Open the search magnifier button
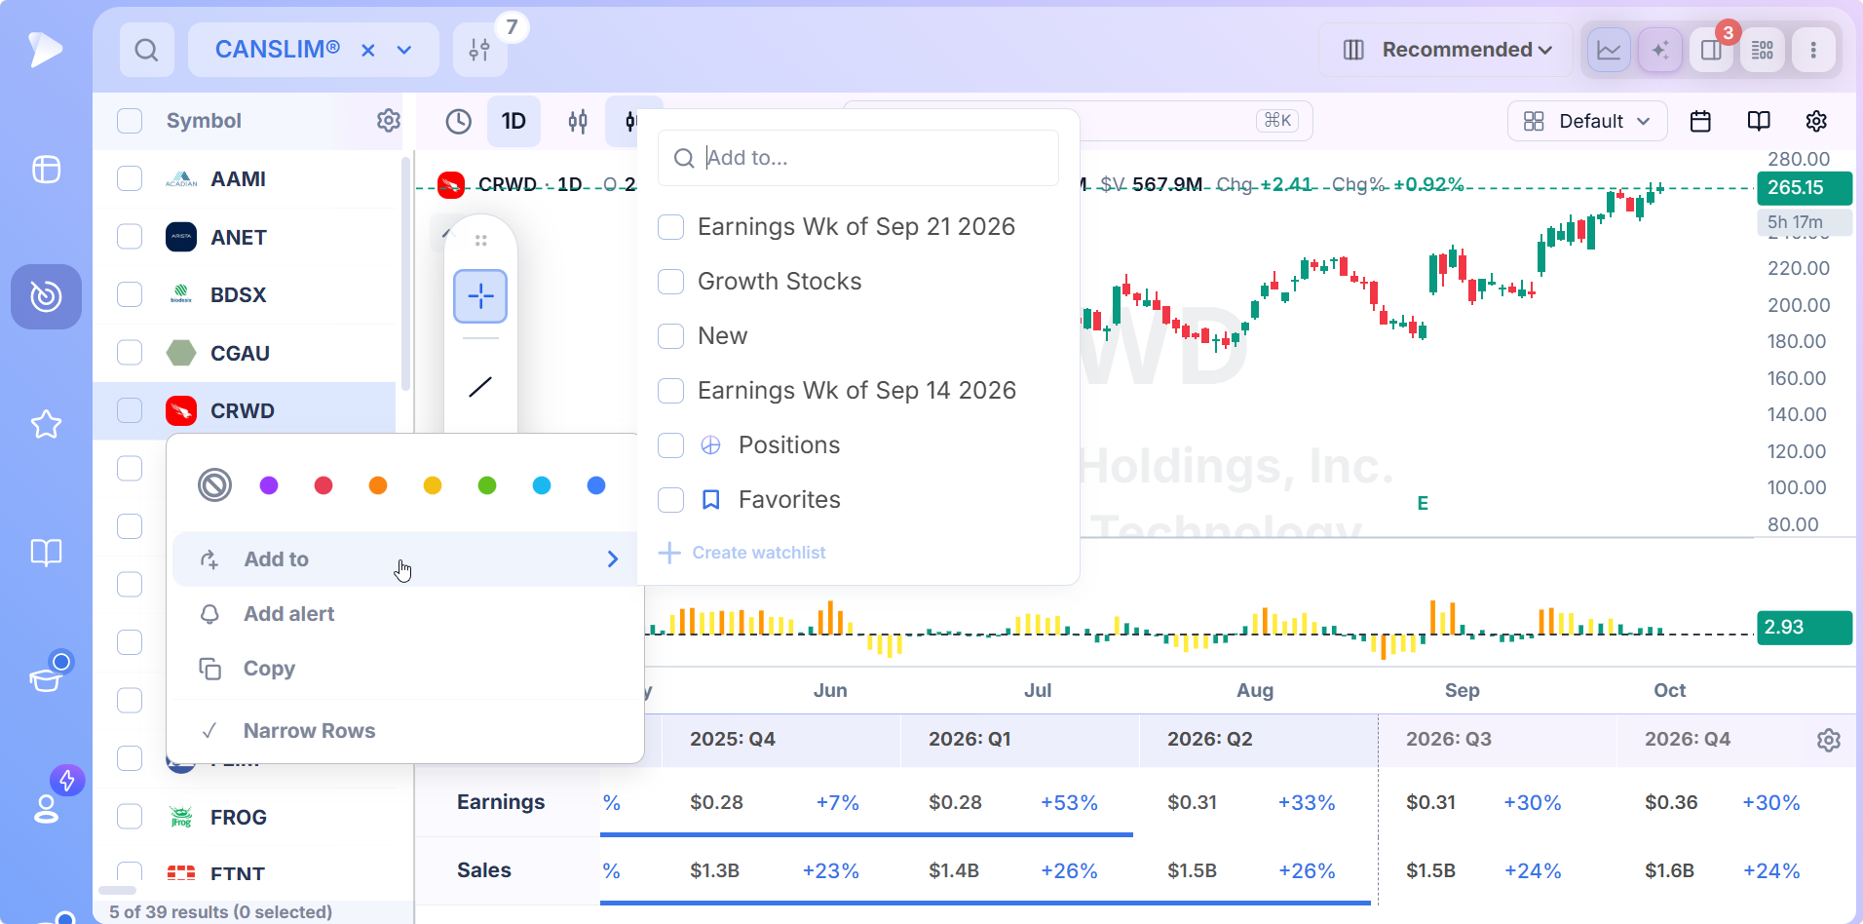 pos(147,50)
